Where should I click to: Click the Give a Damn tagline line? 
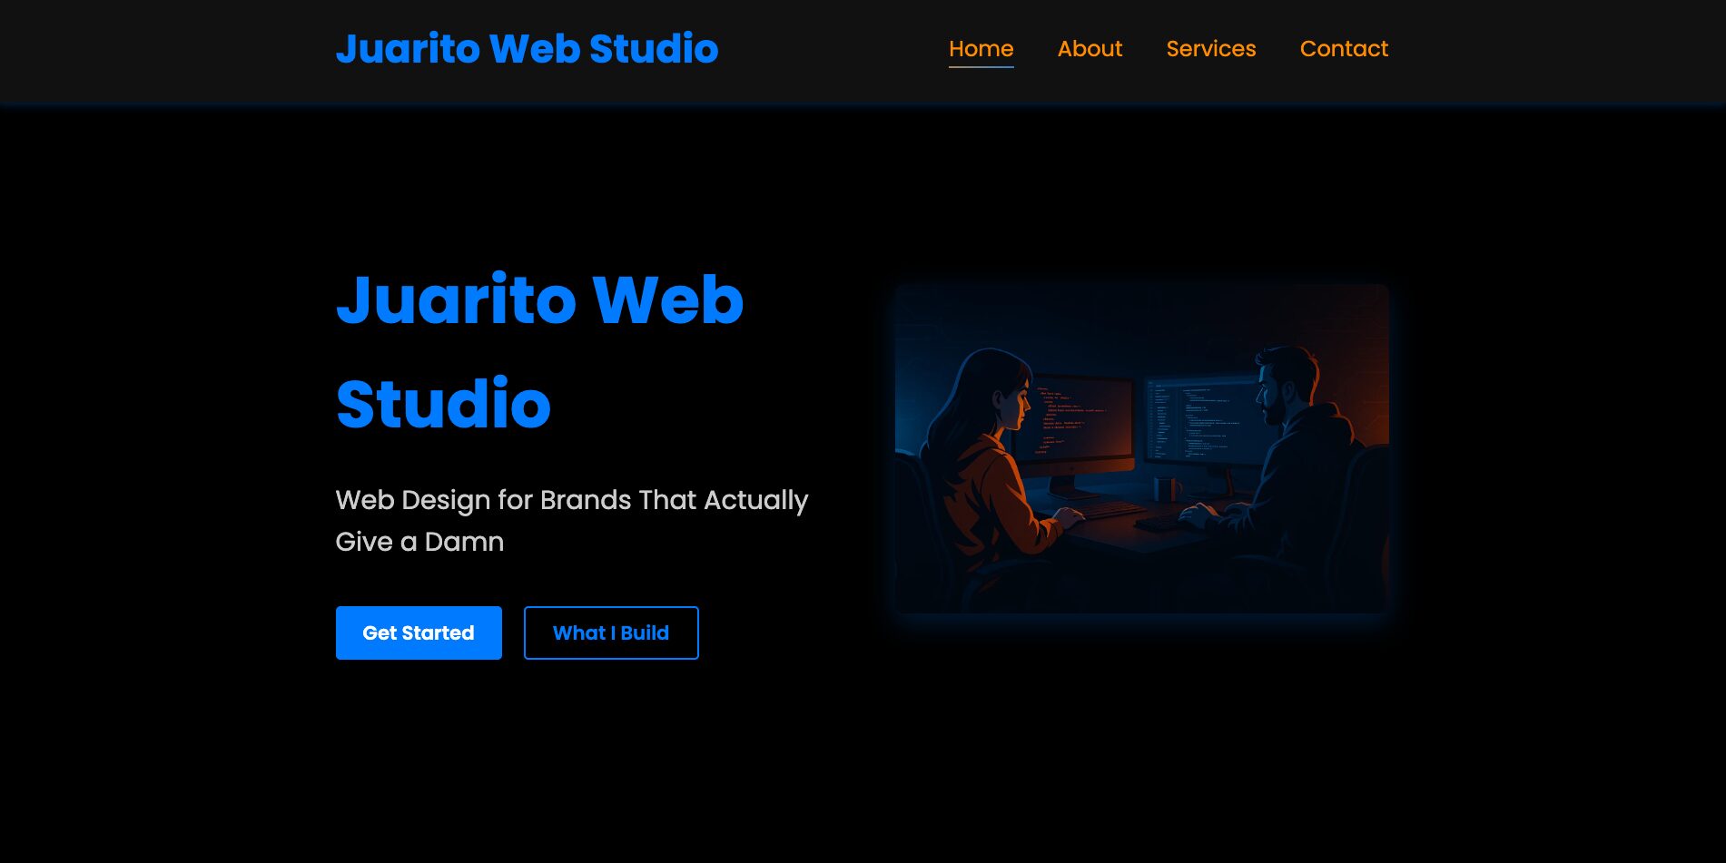click(x=419, y=542)
